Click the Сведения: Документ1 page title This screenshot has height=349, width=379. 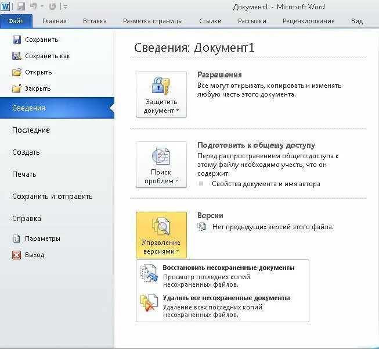tap(194, 48)
